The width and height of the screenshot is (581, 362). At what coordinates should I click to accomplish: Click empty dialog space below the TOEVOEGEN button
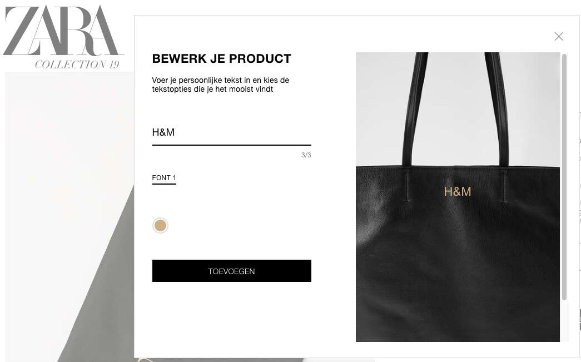(x=232, y=319)
